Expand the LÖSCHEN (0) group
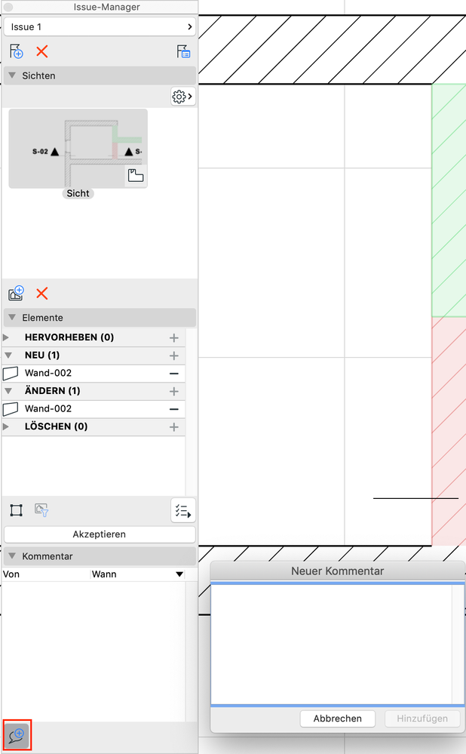Screen dimensions: 466x754 pos(6,426)
